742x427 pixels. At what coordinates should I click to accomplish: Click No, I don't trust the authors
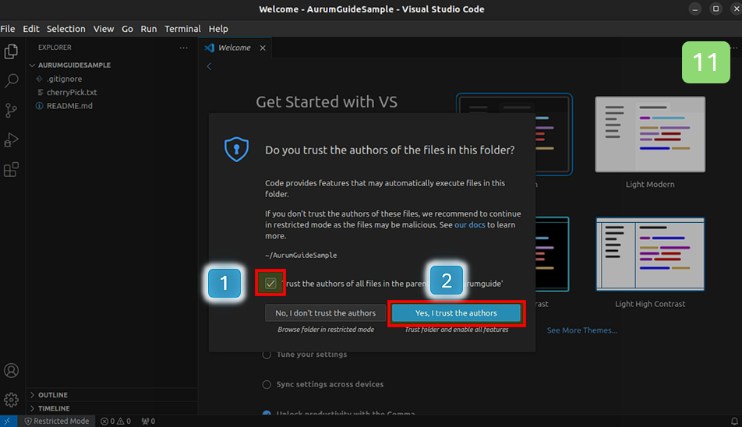point(326,313)
